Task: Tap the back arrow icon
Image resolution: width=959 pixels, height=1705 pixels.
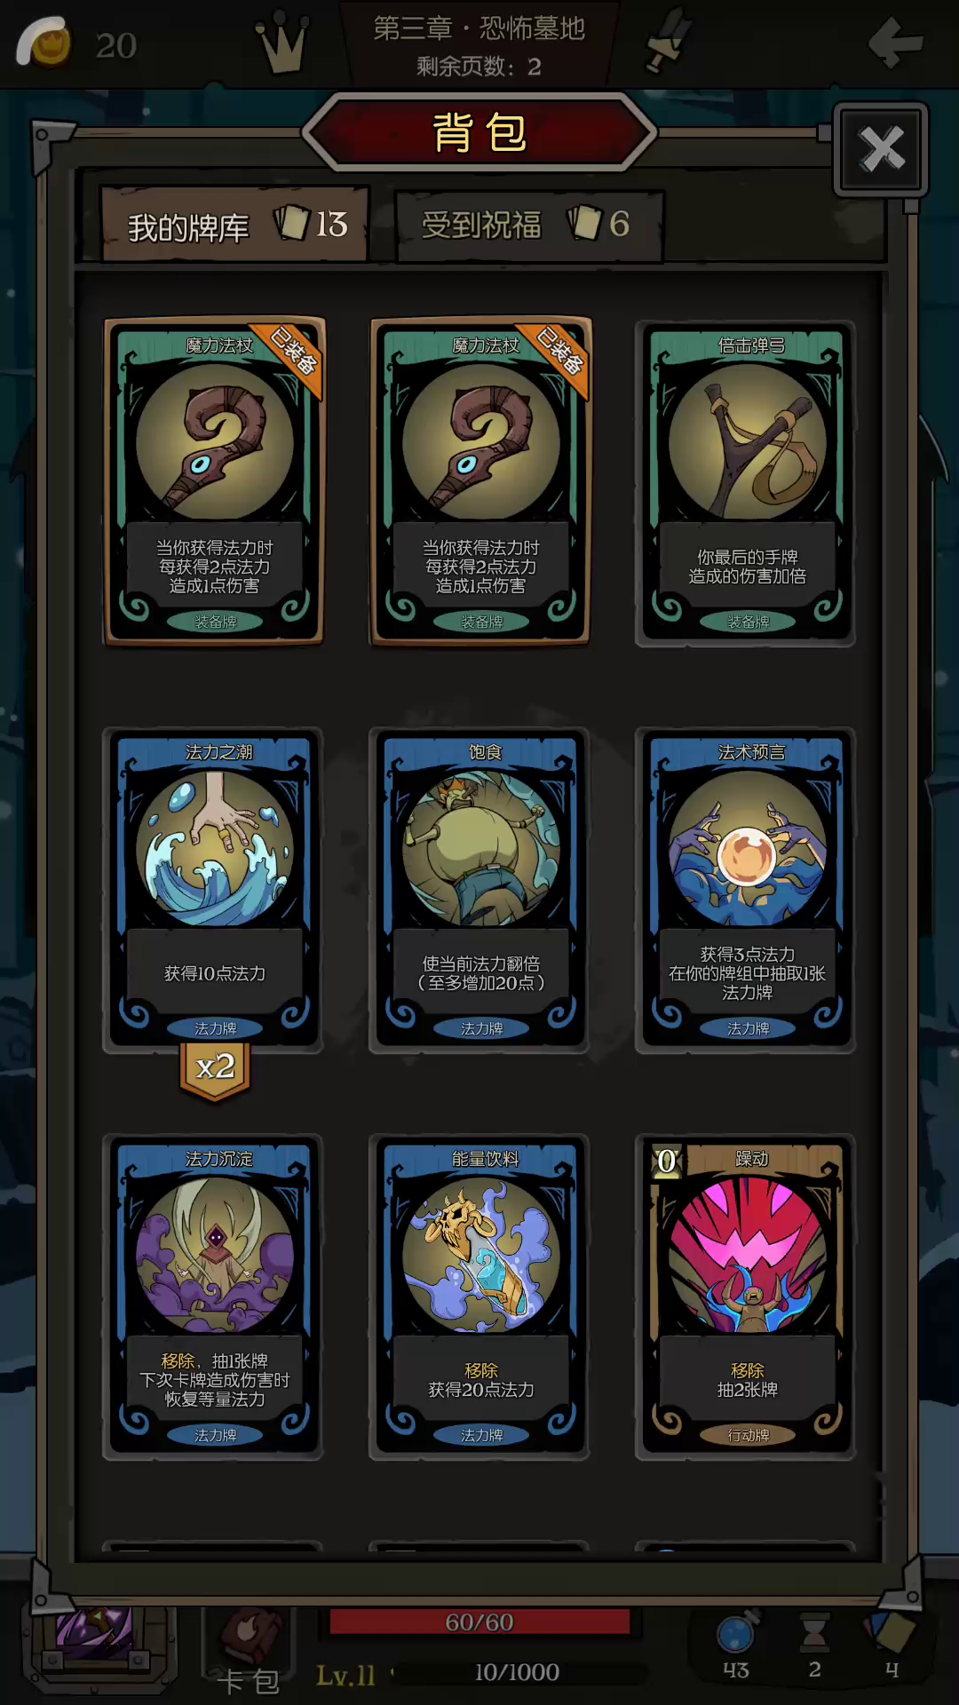Action: click(895, 42)
